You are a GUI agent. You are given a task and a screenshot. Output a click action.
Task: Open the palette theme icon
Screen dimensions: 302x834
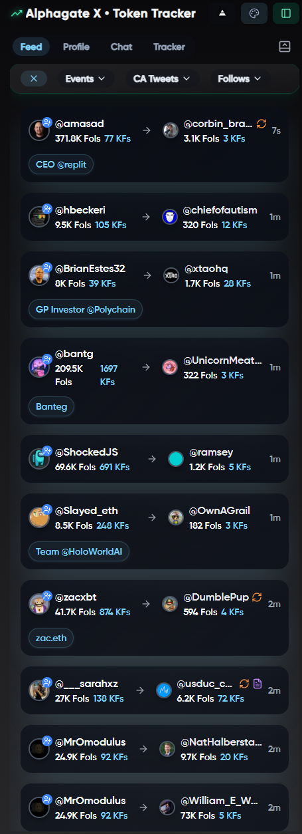254,13
